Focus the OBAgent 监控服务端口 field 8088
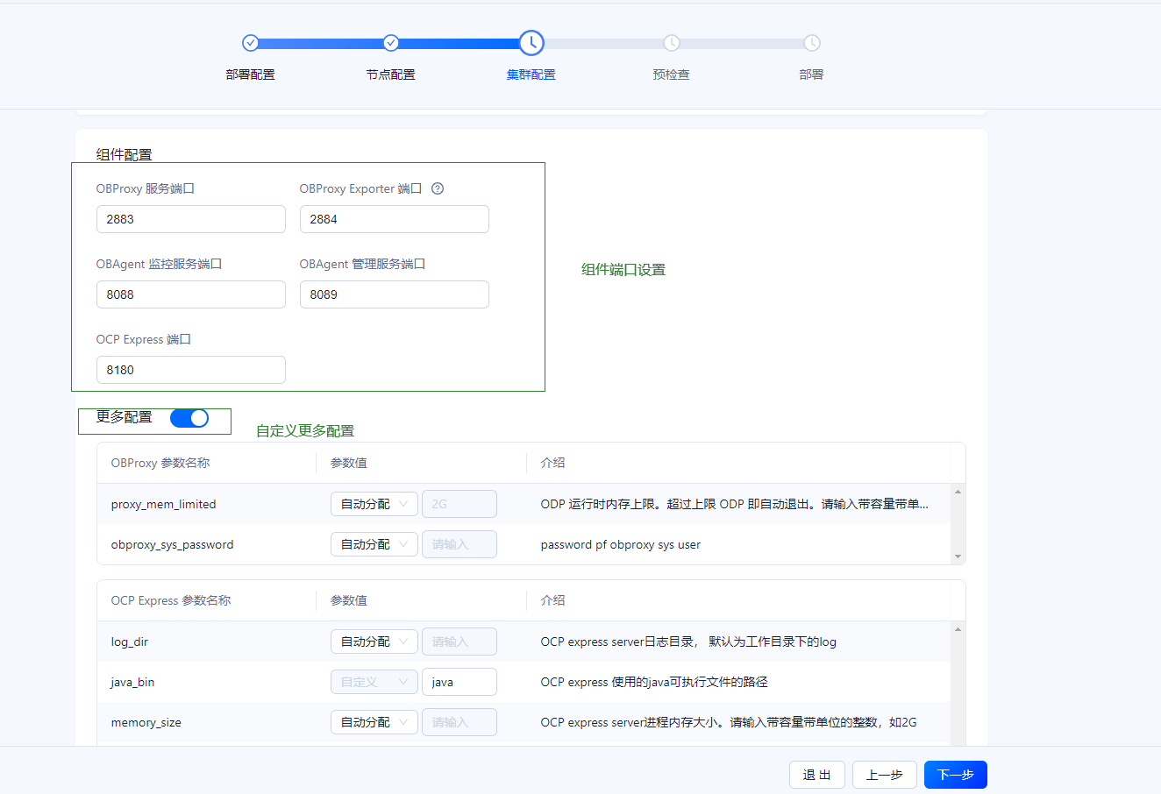Screen dimensions: 1161x794 coord(191,294)
